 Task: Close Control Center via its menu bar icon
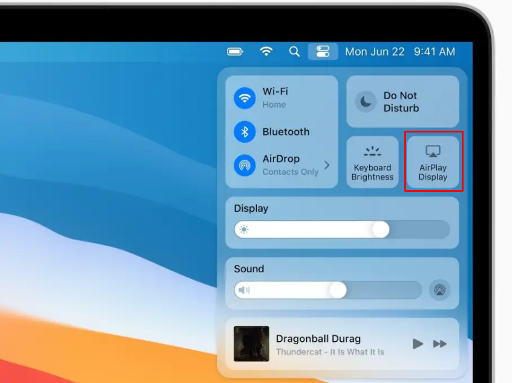tap(323, 51)
